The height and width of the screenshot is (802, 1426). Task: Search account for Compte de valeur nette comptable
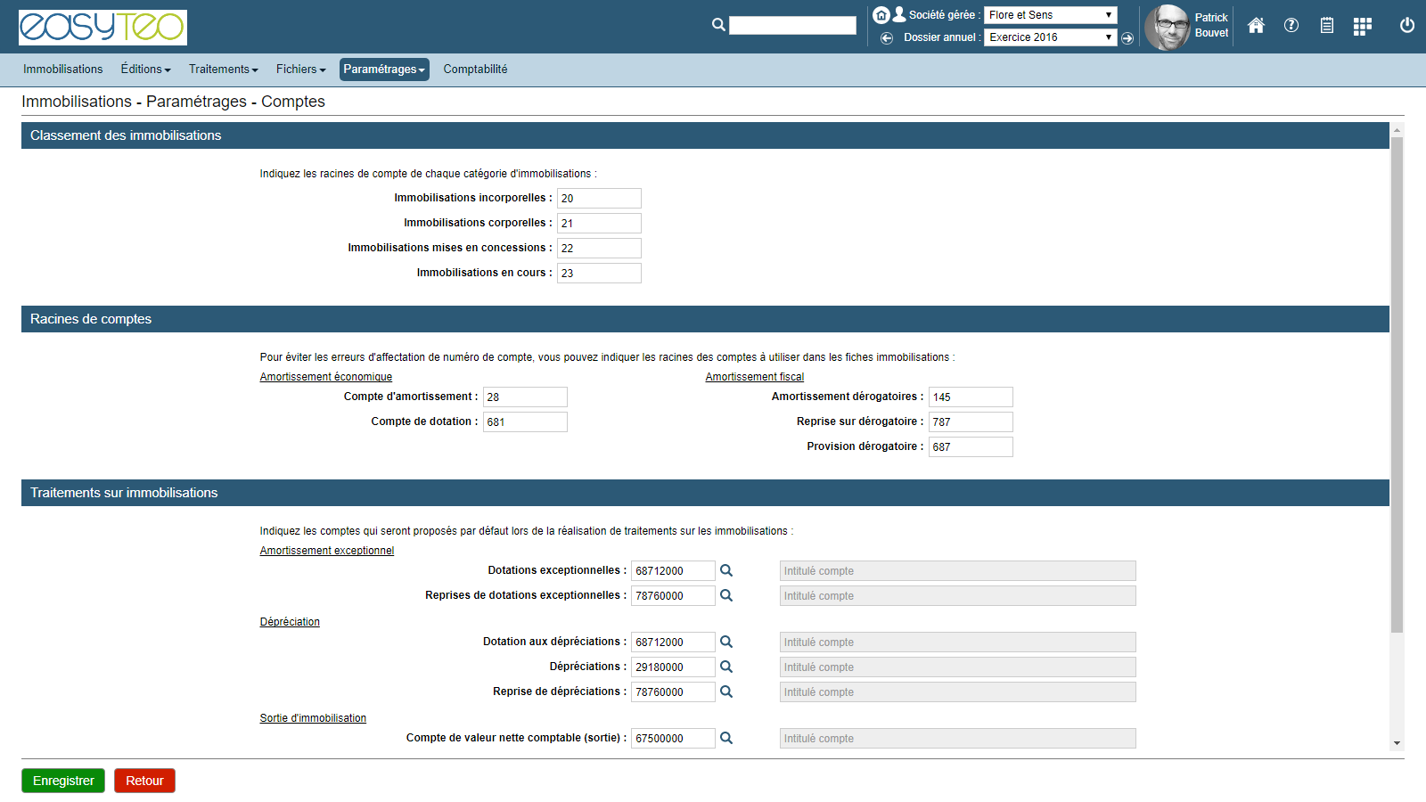(x=726, y=738)
